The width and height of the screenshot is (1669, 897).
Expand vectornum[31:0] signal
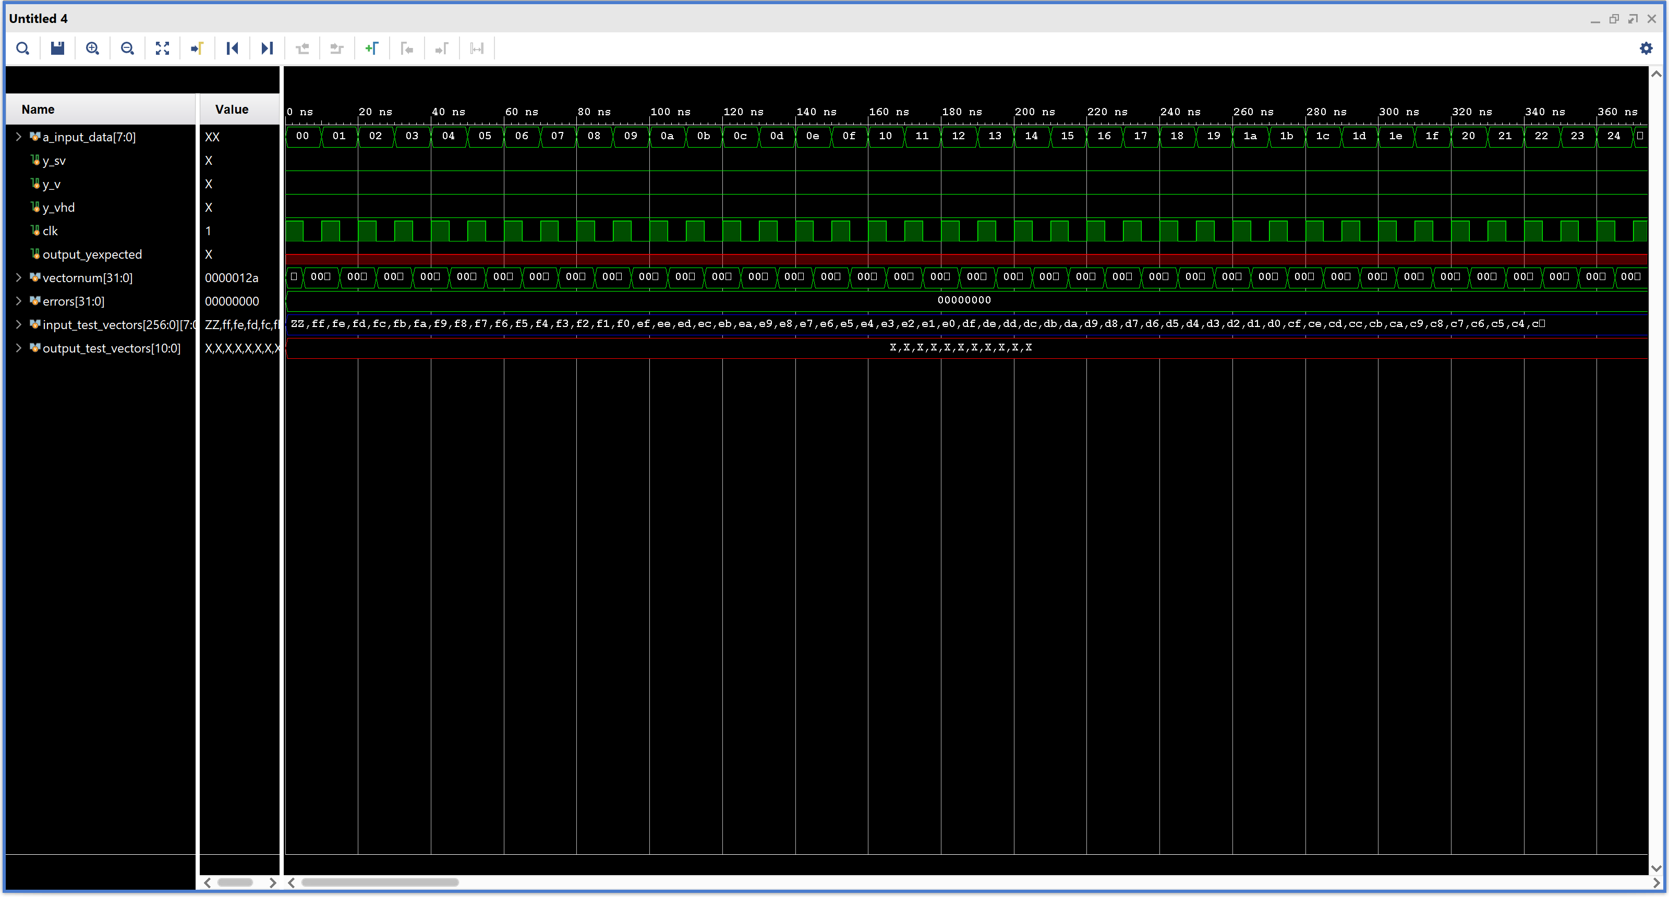(19, 278)
